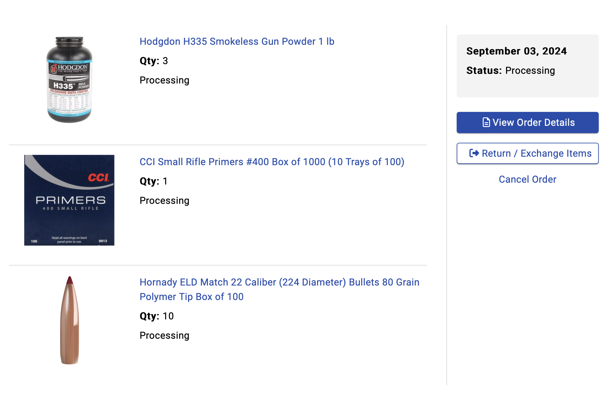Open the CCI Small Rifle Primers #400 link
The image size is (616, 395).
point(272,162)
